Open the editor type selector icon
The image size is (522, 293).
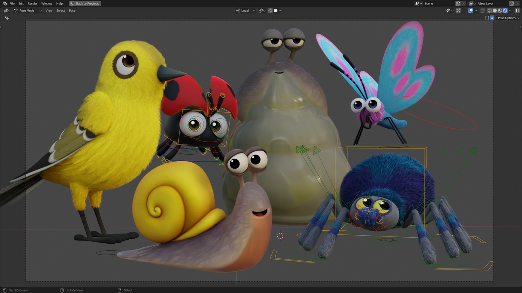[x=6, y=11]
